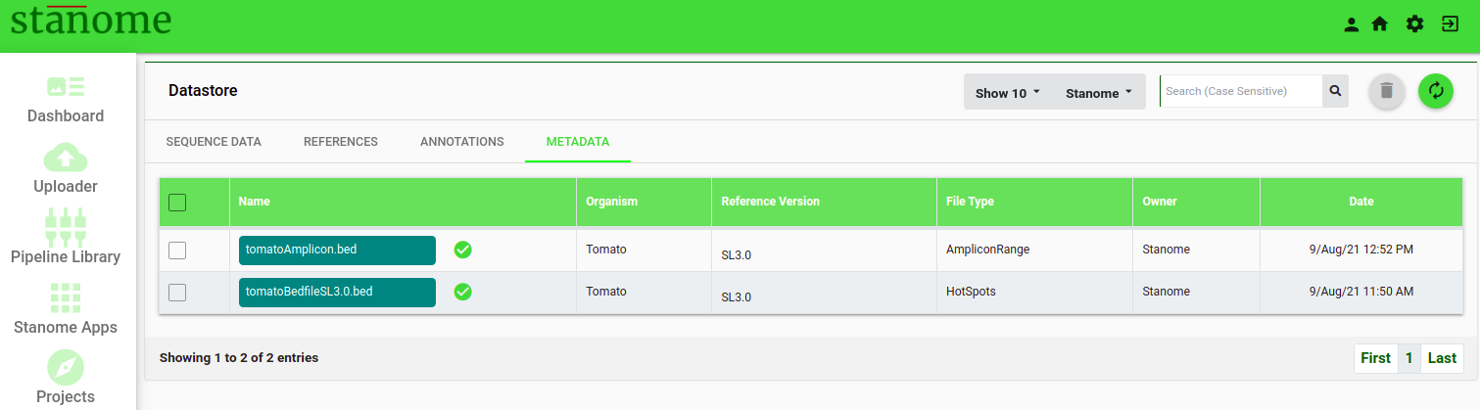Open settings gear icon
This screenshot has height=410, width=1480.
click(x=1414, y=24)
